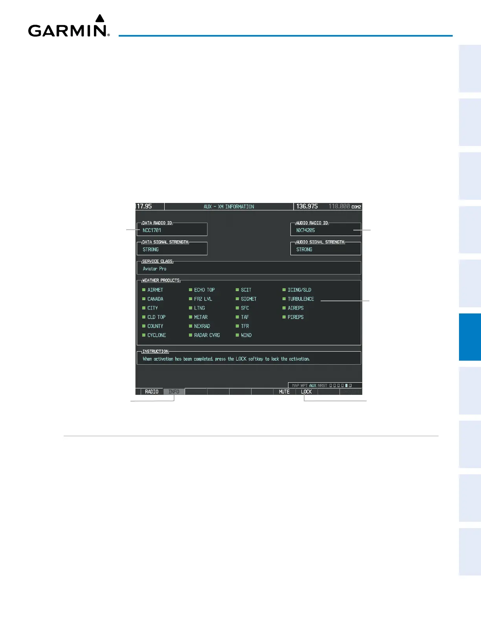Click the green TURBULENCE product indicator

(x=284, y=299)
